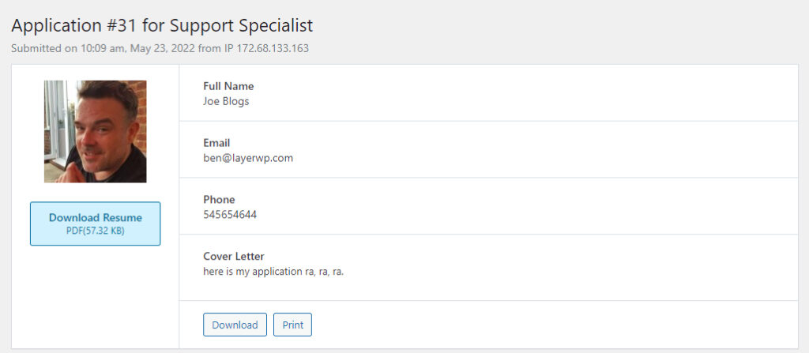
Task: Click the Download button below cover letter
Action: 235,325
